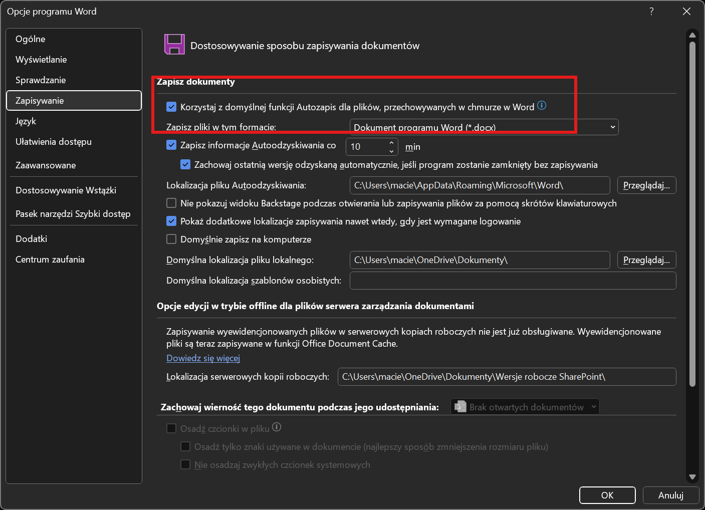Enable 'Domyślnie zapisz na komputerze' checkbox
The height and width of the screenshot is (510, 705).
(171, 239)
